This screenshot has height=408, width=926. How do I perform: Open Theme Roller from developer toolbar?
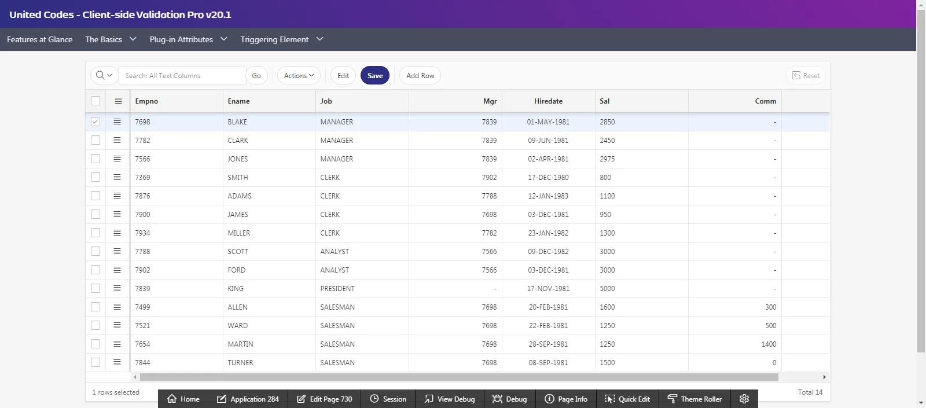tap(694, 399)
